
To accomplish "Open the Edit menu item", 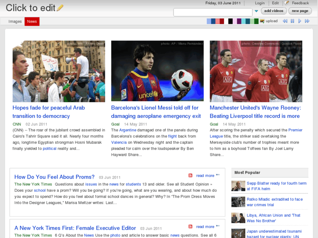I will pyautogui.click(x=275, y=3).
